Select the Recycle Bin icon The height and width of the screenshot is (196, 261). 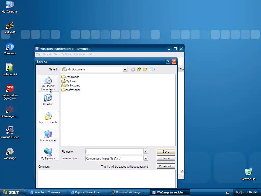[248, 174]
